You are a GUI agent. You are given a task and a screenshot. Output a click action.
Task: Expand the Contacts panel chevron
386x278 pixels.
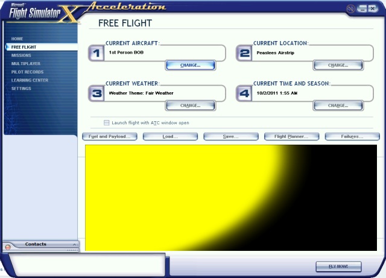point(74,244)
